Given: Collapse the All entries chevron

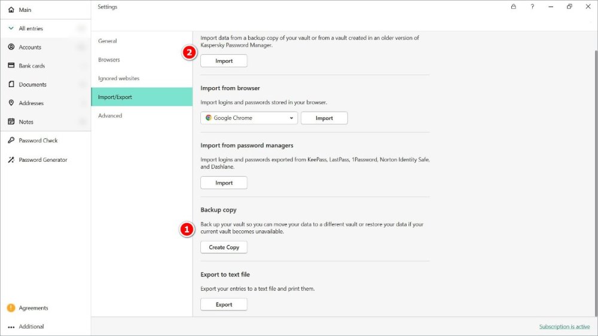Looking at the screenshot, I should (x=11, y=29).
